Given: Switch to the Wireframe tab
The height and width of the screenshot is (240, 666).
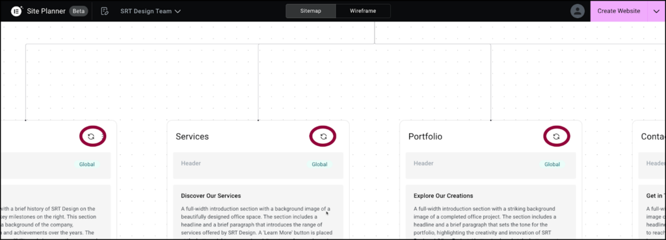Looking at the screenshot, I should click(363, 11).
